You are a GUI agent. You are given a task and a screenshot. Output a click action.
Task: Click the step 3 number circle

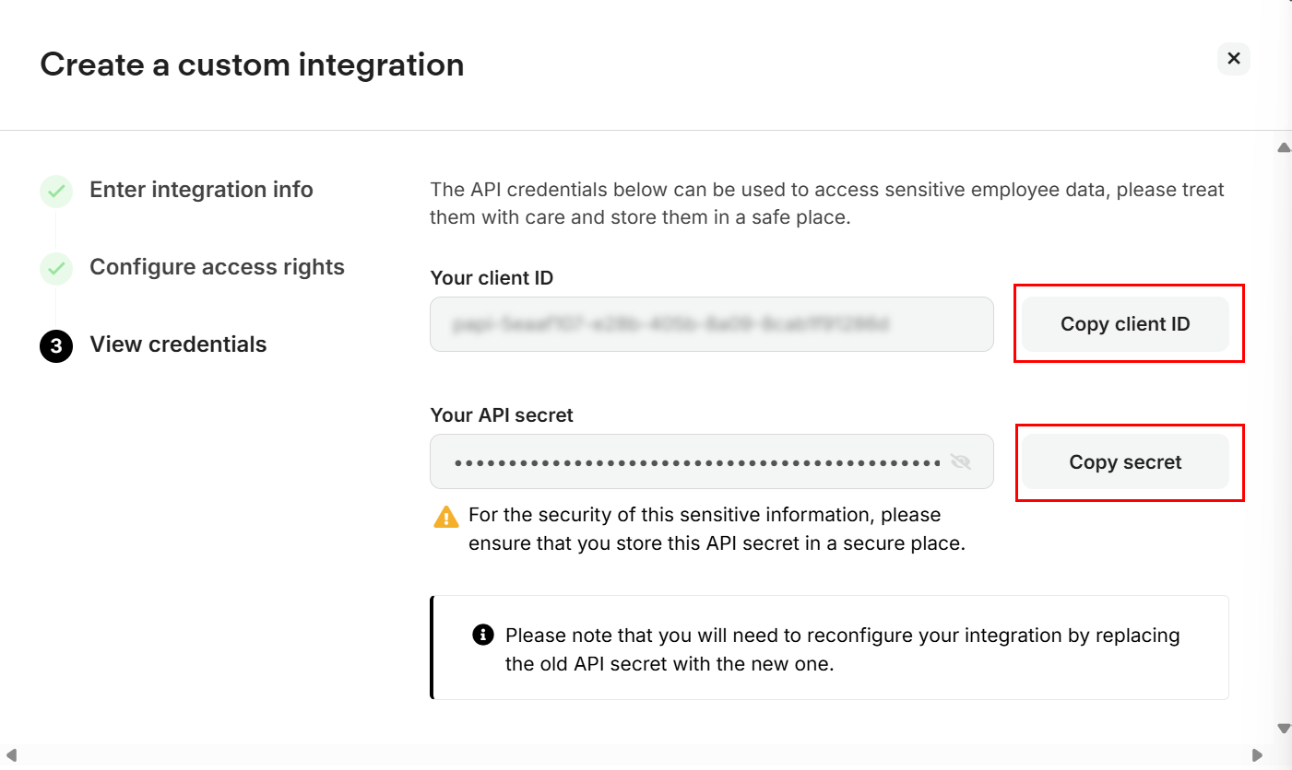coord(56,346)
